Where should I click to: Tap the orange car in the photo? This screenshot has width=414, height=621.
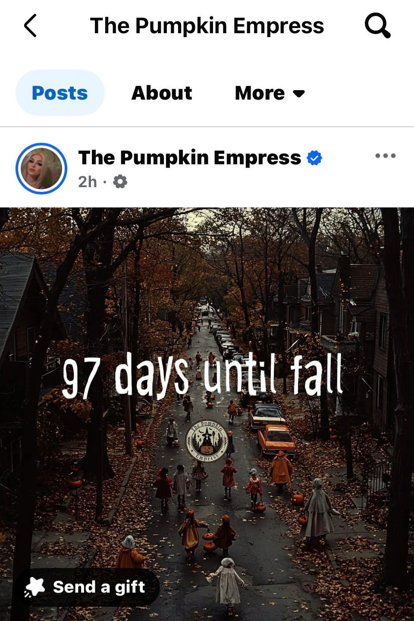tap(276, 441)
